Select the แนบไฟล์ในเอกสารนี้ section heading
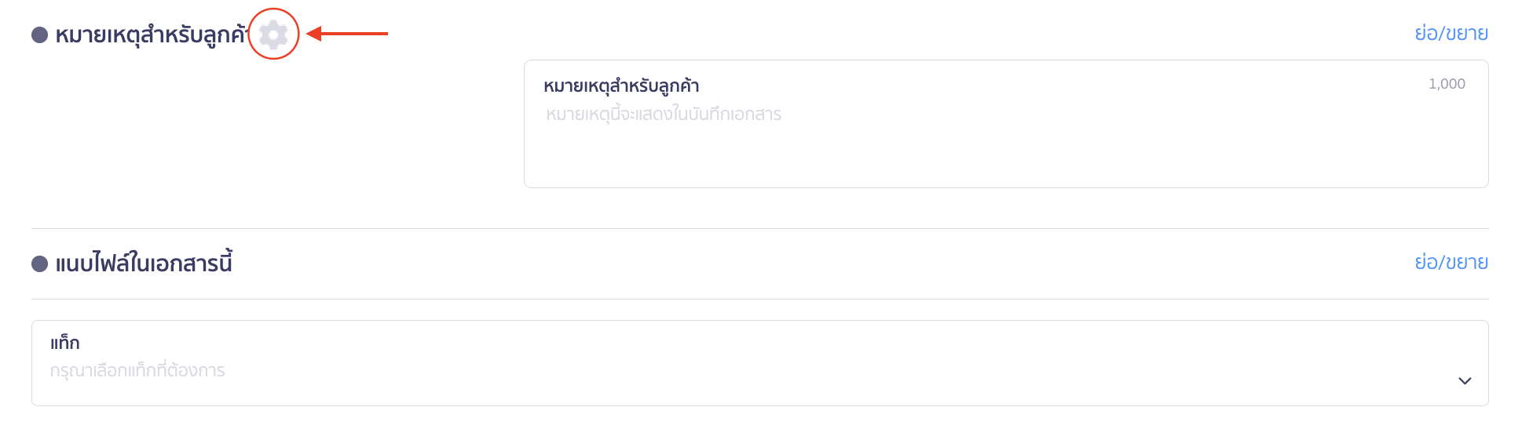The width and height of the screenshot is (1522, 425). [x=144, y=263]
